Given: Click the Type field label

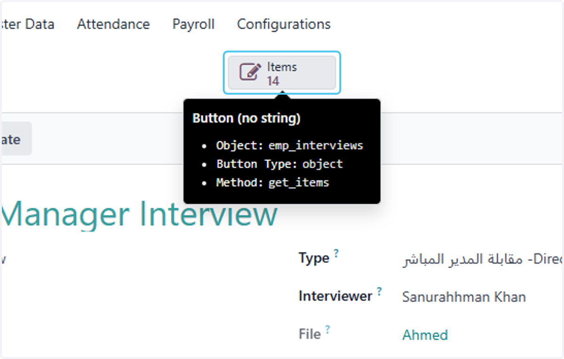Looking at the screenshot, I should tap(314, 259).
